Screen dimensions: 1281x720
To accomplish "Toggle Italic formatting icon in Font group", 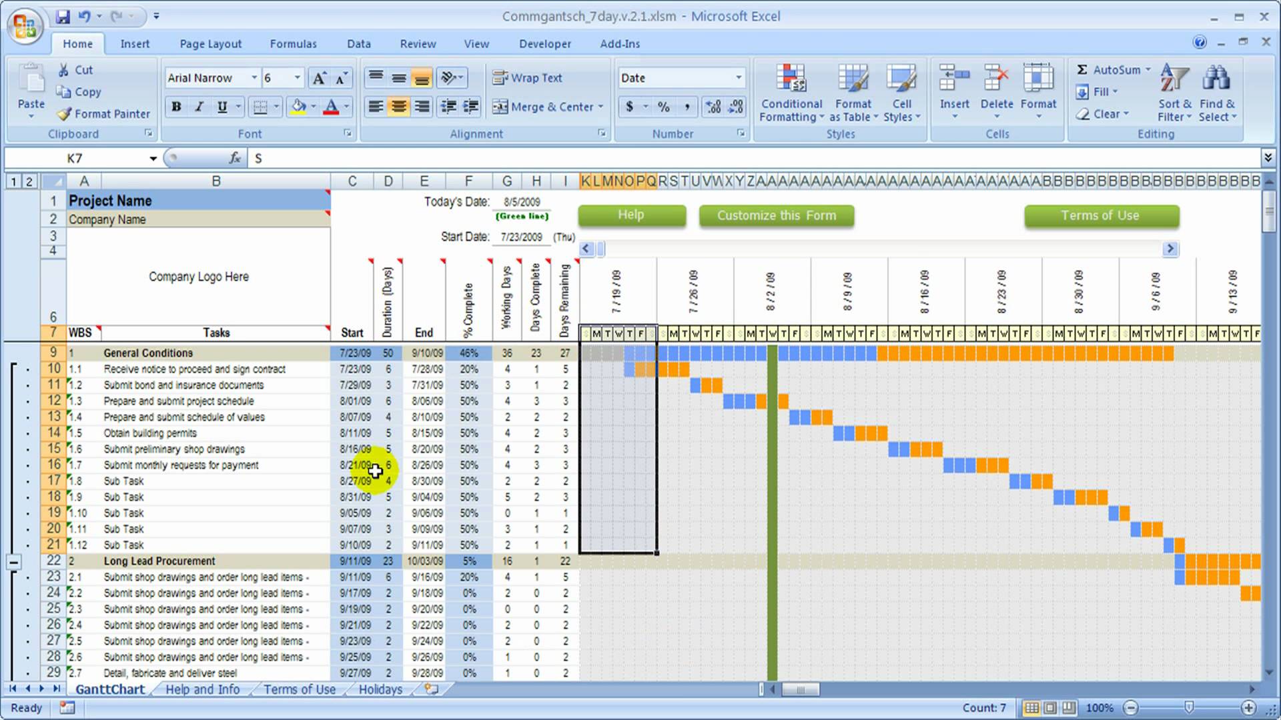I will pyautogui.click(x=198, y=107).
